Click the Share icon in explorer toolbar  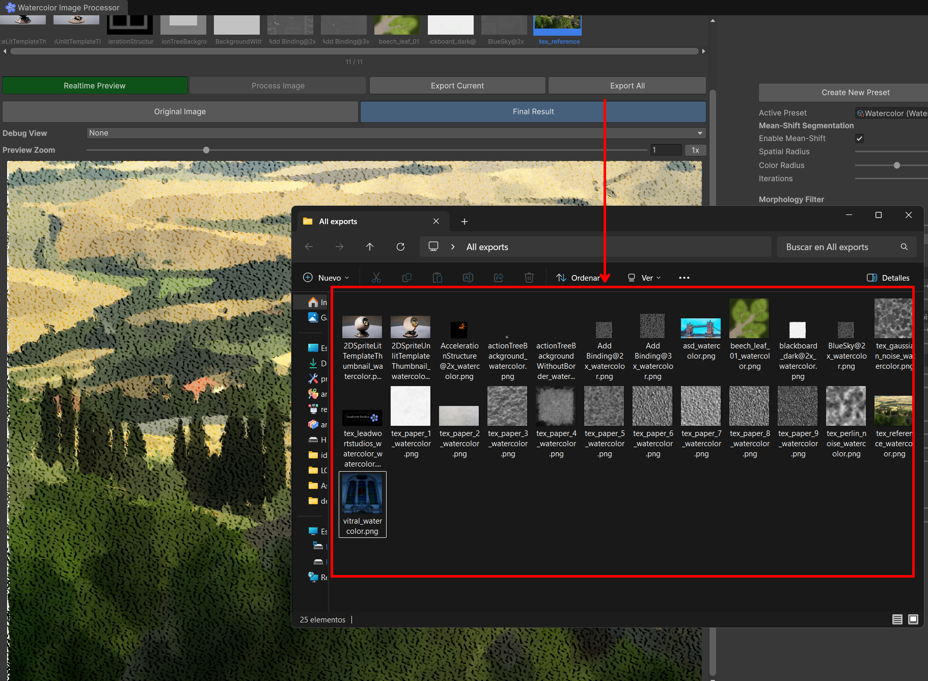[499, 278]
